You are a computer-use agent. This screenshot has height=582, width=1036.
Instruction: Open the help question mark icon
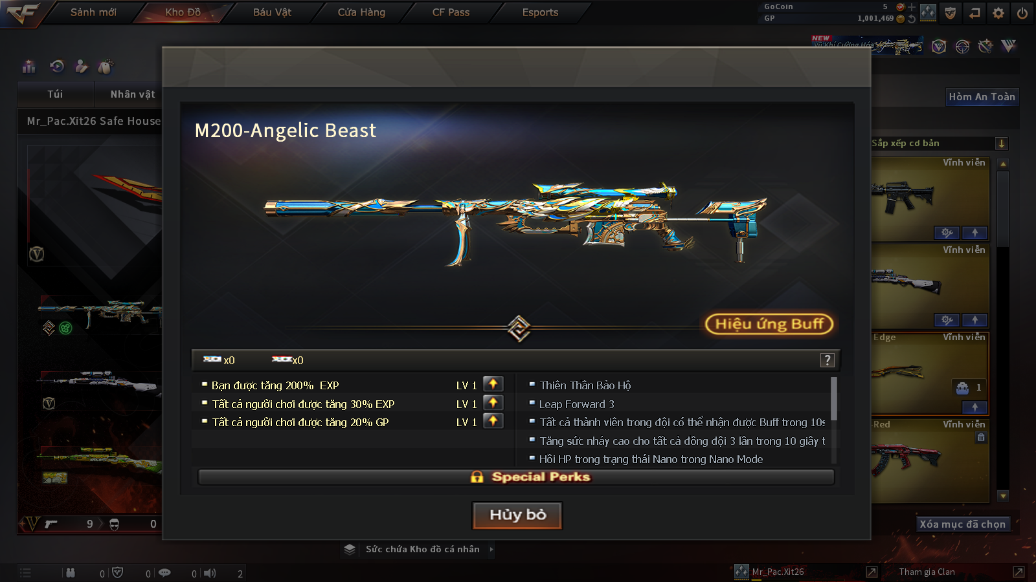click(827, 360)
